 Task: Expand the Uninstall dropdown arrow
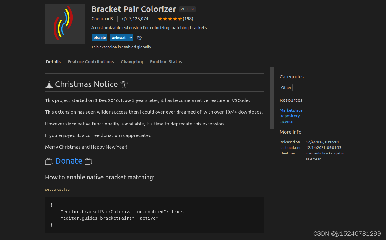pyautogui.click(x=131, y=38)
